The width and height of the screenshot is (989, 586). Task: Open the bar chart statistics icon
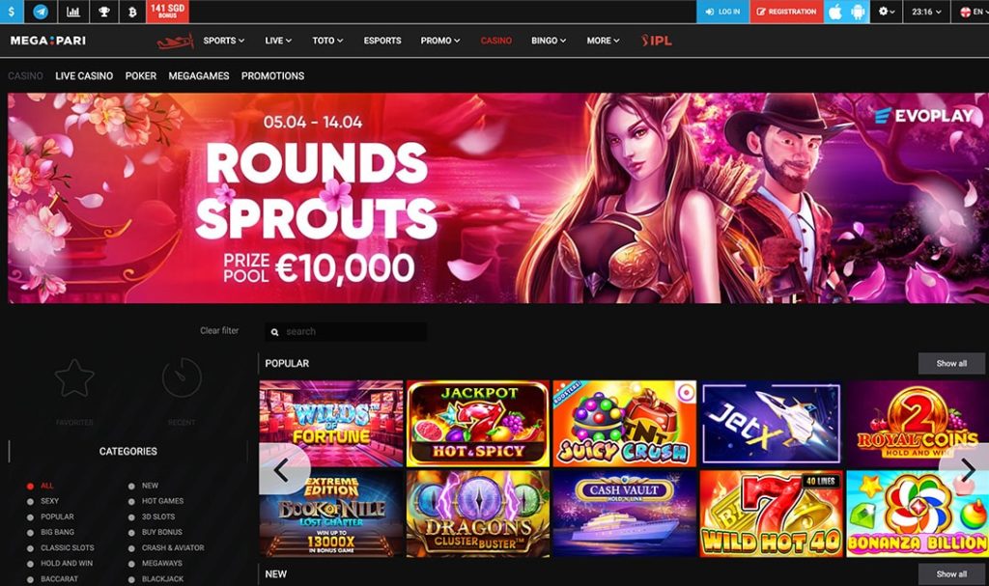pos(73,12)
